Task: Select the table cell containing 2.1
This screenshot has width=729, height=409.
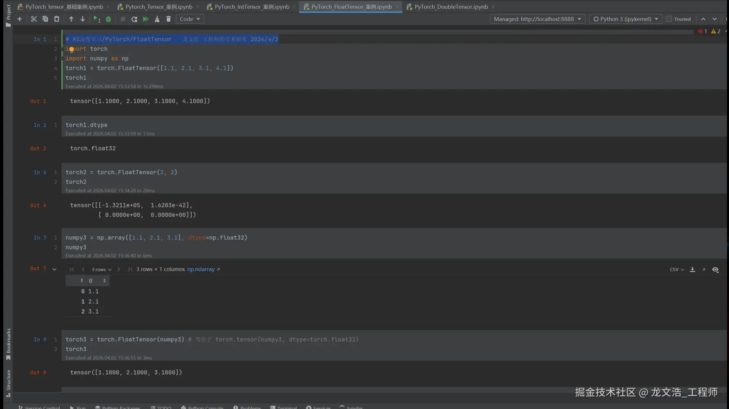Action: 94,302
